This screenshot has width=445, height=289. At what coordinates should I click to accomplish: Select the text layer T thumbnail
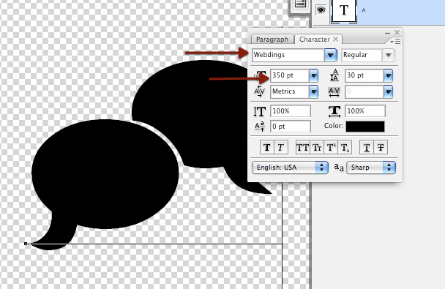coord(344,10)
